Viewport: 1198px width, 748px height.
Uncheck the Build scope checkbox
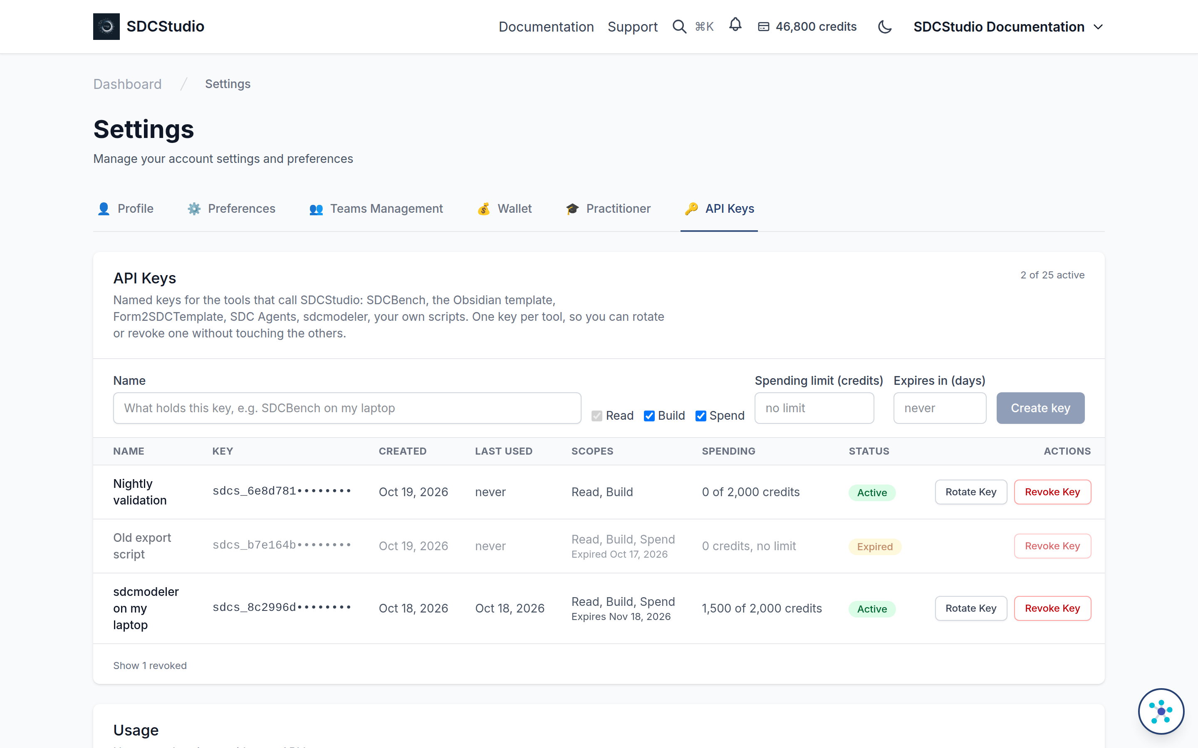[649, 416]
